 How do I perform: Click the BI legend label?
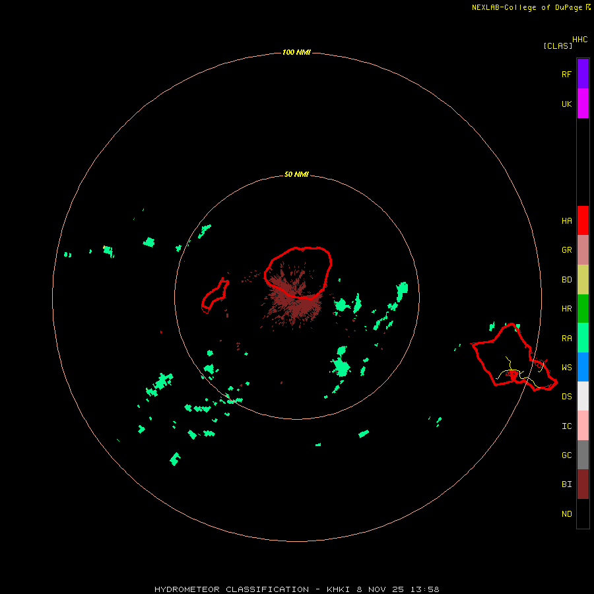566,484
